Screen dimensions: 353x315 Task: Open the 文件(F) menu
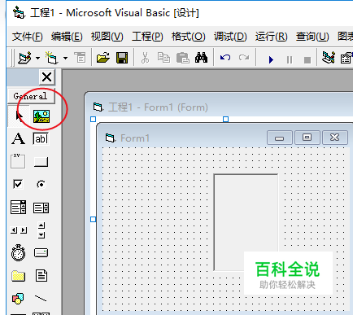click(28, 37)
